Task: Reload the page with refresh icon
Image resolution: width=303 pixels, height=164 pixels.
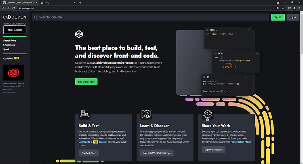Action: coord(13,8)
